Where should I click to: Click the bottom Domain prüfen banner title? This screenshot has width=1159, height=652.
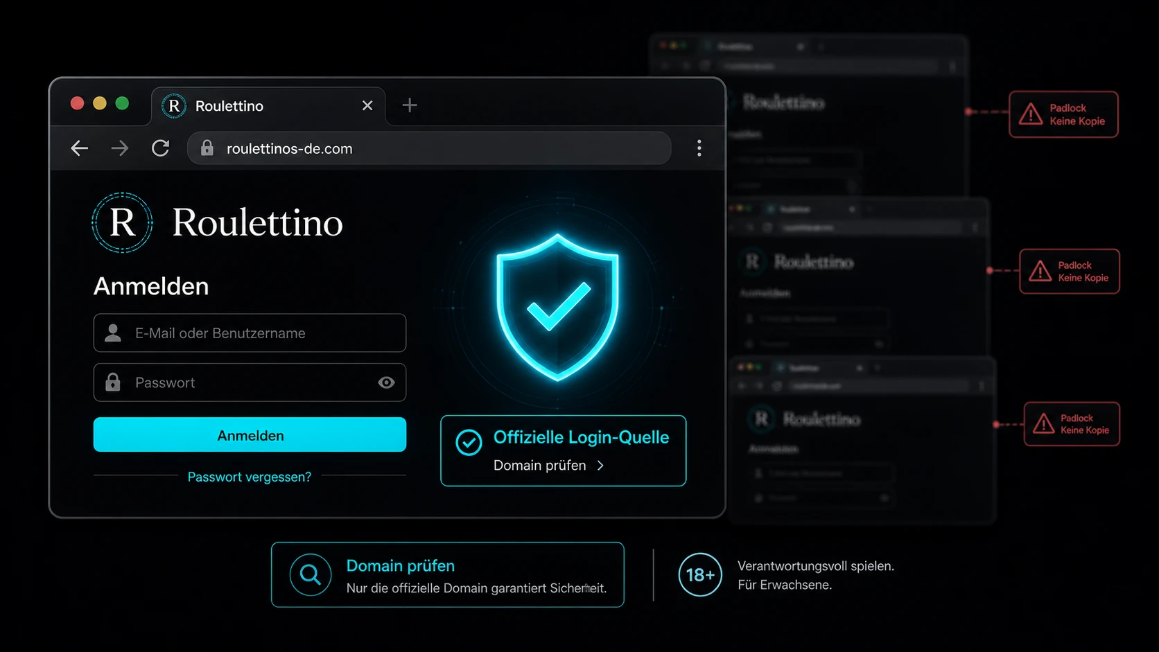tap(401, 565)
